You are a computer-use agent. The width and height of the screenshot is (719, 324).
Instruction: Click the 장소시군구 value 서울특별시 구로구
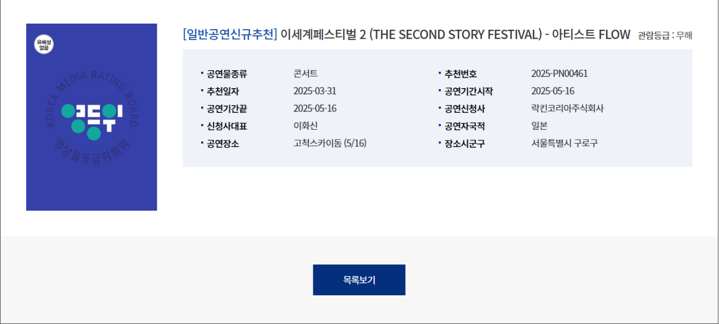click(565, 143)
